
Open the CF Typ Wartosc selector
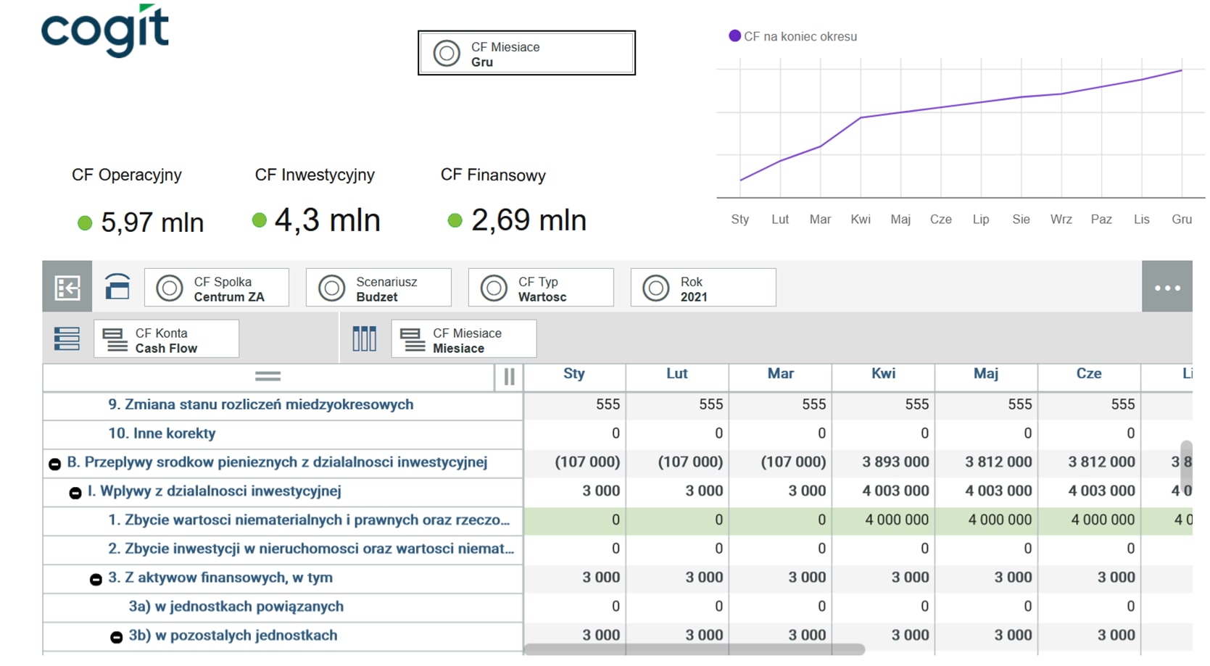(541, 288)
